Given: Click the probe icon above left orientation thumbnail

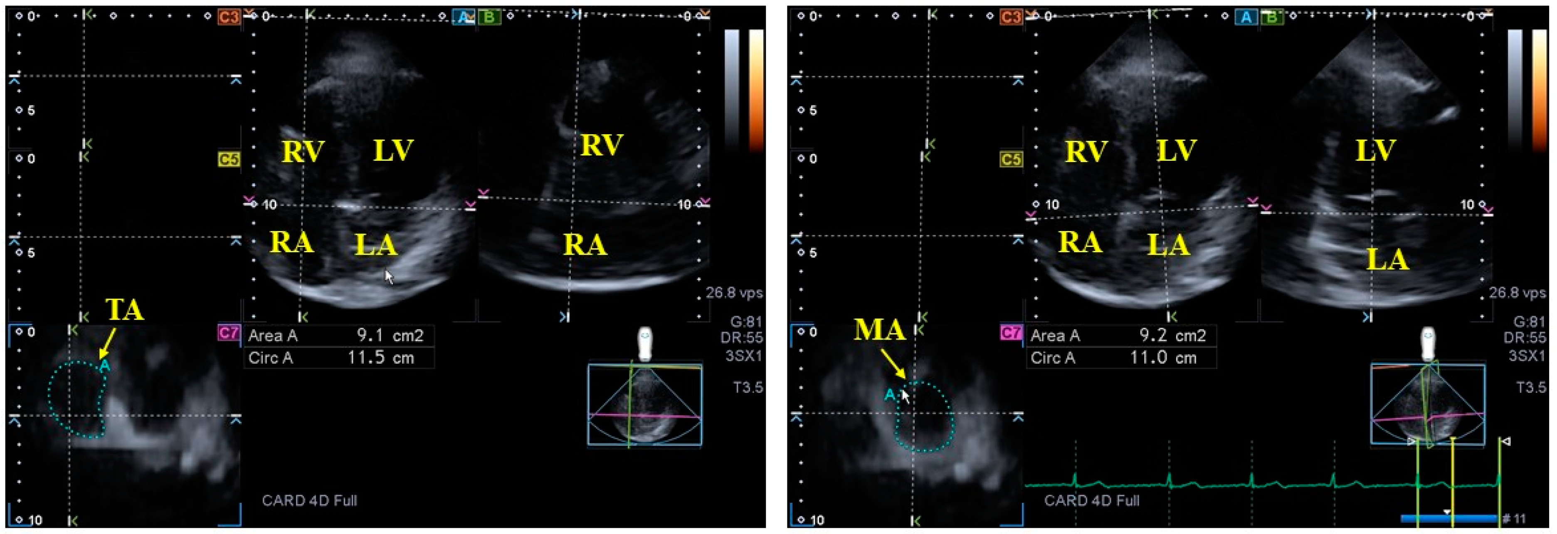Looking at the screenshot, I should click(646, 343).
